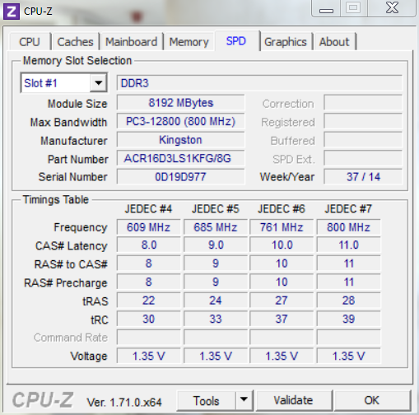Click the JEDEC #6 column header

tap(282, 209)
